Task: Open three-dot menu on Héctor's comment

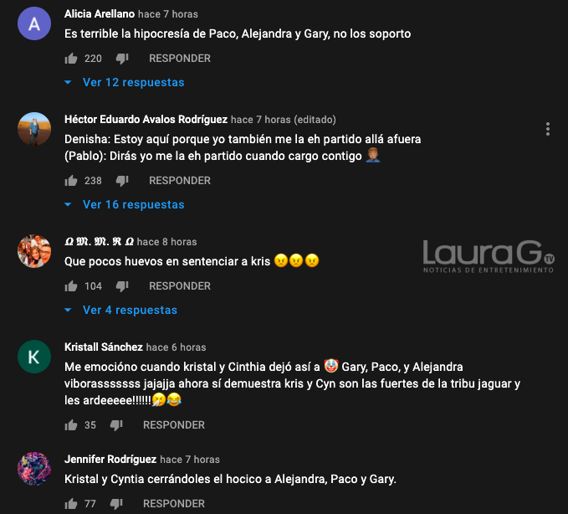Action: (548, 129)
